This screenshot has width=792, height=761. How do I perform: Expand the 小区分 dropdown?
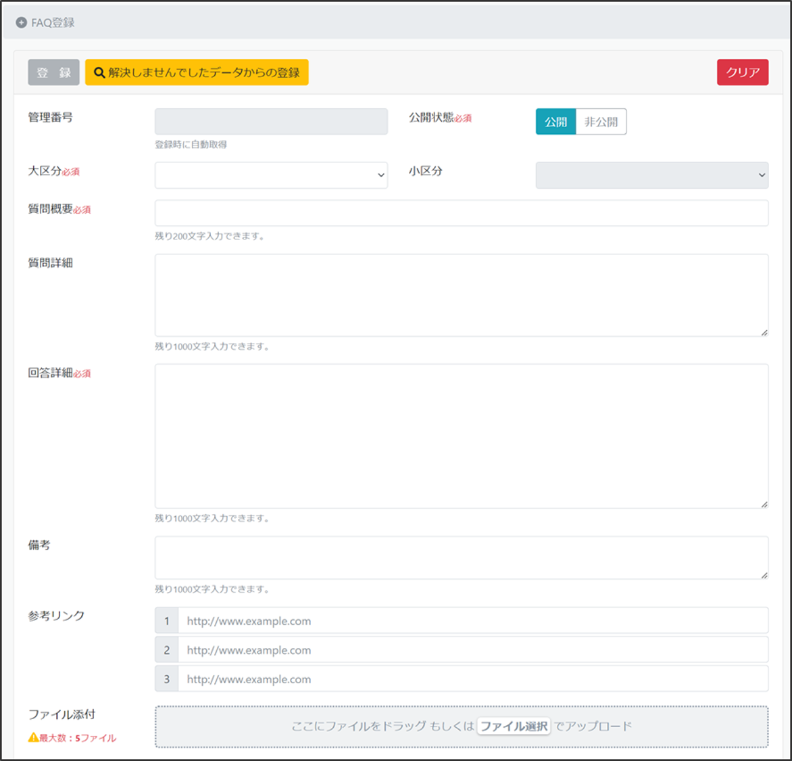(651, 175)
